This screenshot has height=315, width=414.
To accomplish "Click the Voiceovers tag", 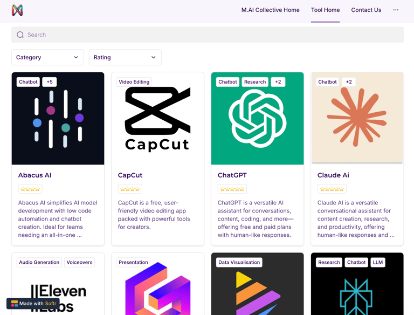I will [x=79, y=263].
